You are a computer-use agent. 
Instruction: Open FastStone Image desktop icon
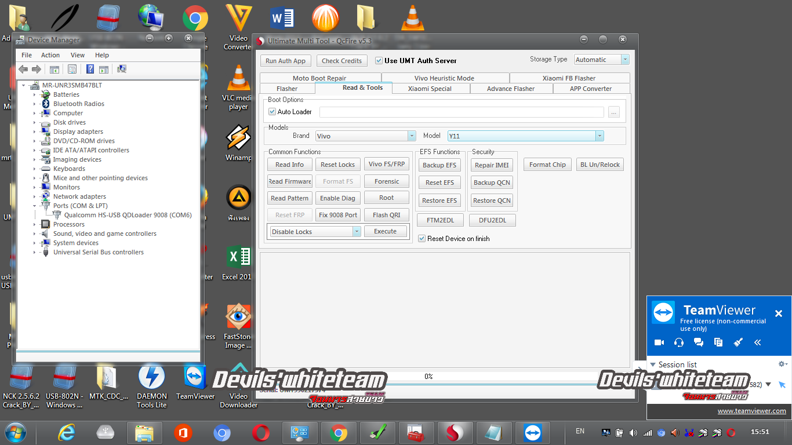click(238, 327)
